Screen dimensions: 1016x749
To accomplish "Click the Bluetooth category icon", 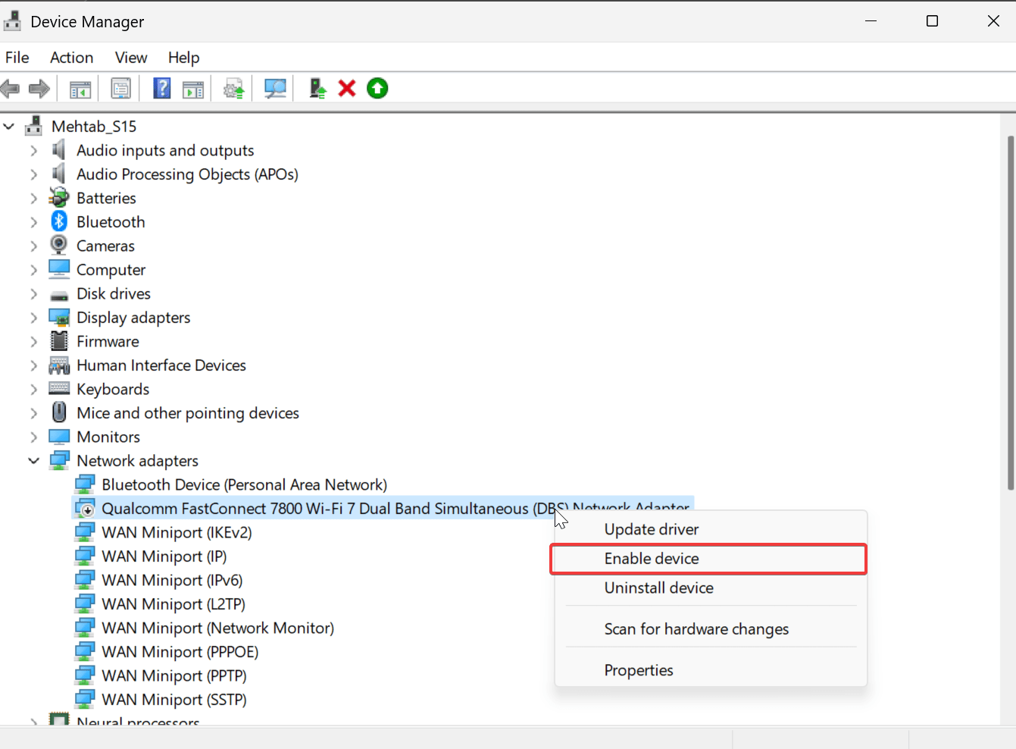I will point(59,221).
